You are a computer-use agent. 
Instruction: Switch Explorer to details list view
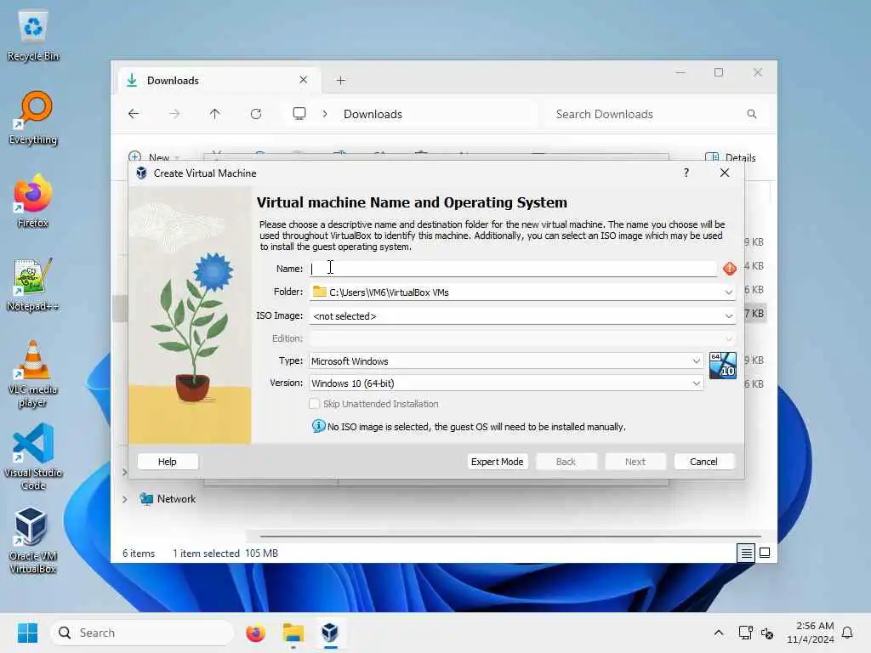pos(745,553)
